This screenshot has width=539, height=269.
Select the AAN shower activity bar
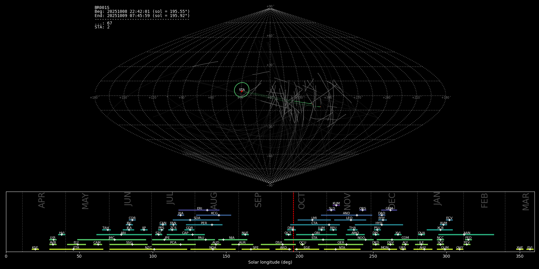(x=479, y=235)
